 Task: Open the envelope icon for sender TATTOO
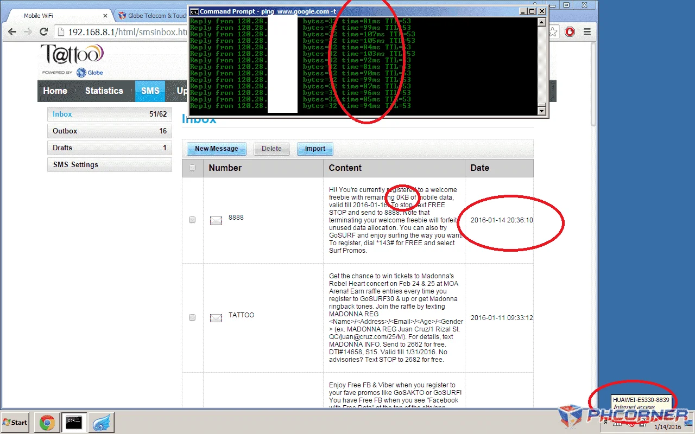[216, 317]
